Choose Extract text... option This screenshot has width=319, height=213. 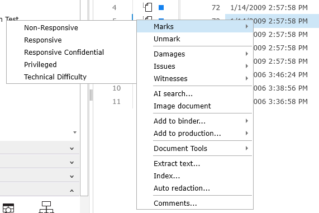pyautogui.click(x=195, y=163)
